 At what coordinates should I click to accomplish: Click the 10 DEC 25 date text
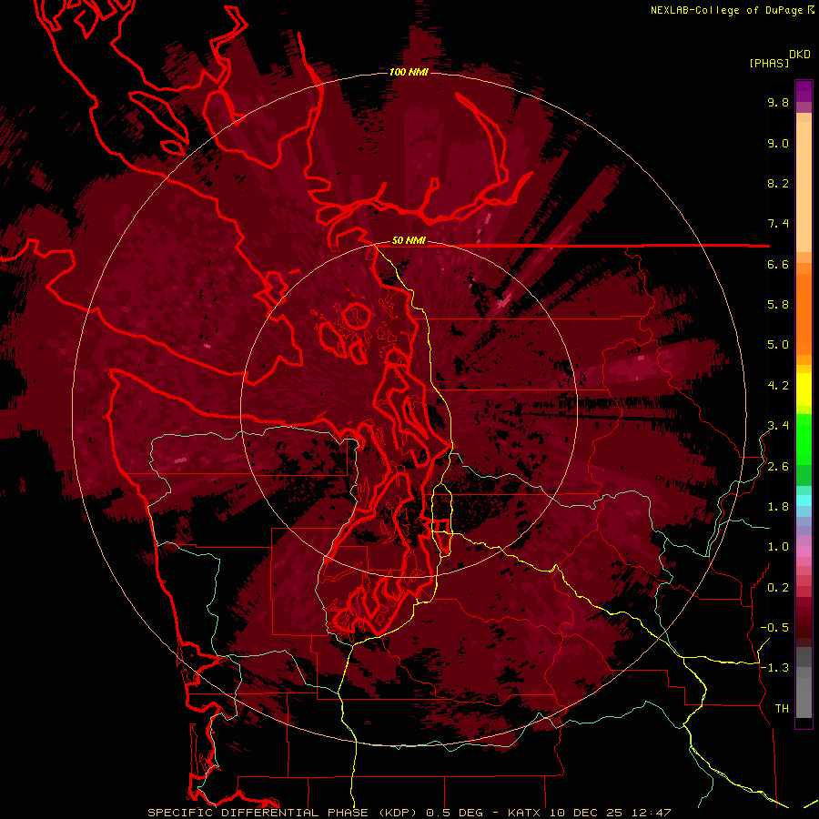click(x=587, y=813)
